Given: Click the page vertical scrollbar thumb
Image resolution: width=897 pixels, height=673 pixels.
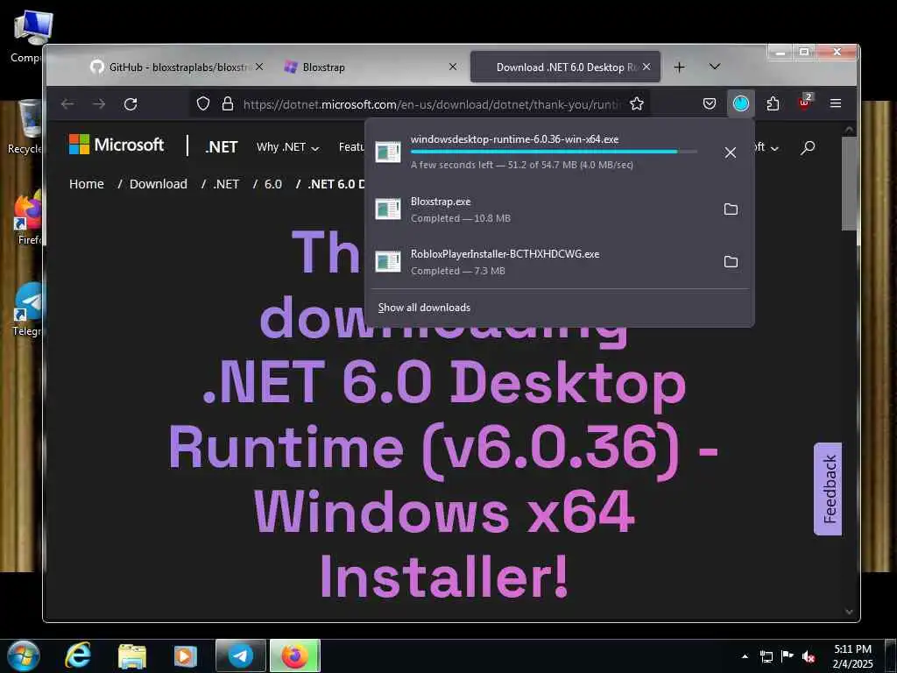Looking at the screenshot, I should [x=849, y=183].
